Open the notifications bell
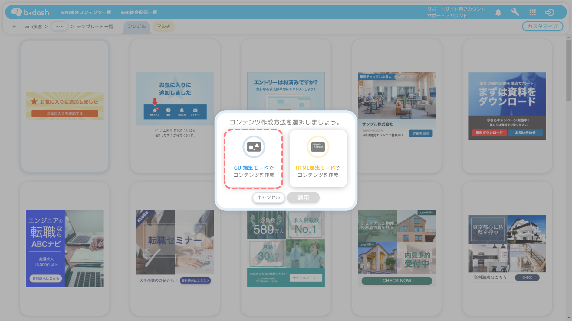 point(498,12)
